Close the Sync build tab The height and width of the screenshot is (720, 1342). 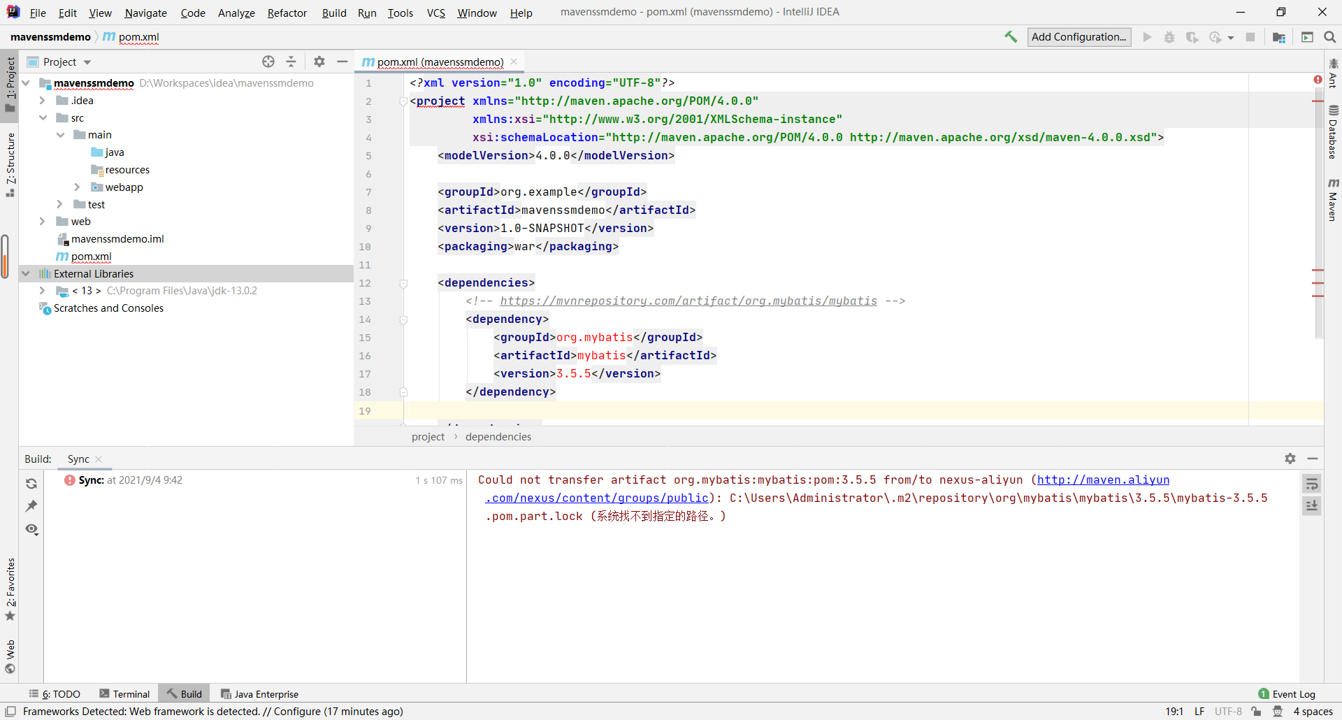(99, 459)
